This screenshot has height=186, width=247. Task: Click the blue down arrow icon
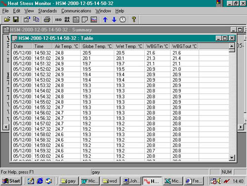click(114, 20)
